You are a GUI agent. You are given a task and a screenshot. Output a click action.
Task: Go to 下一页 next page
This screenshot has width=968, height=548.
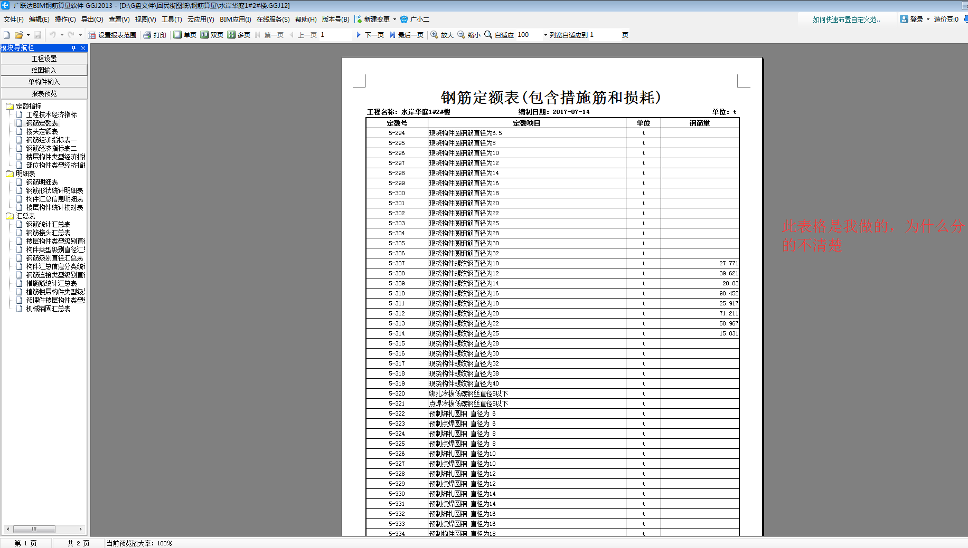[370, 35]
